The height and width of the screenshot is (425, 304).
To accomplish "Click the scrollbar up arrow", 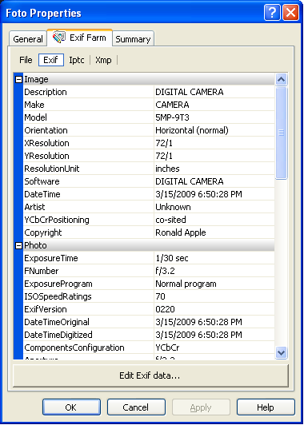I will [282, 79].
